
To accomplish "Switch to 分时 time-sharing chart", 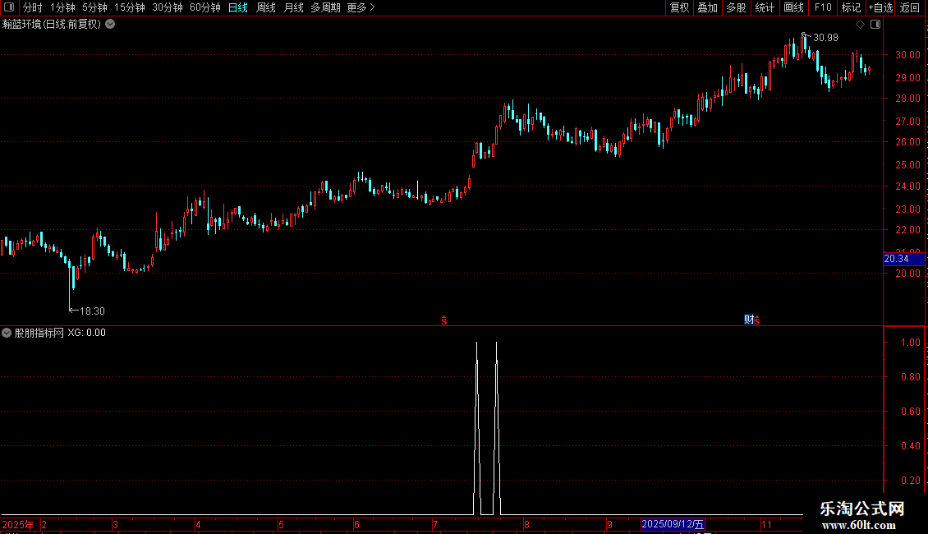I will (33, 7).
